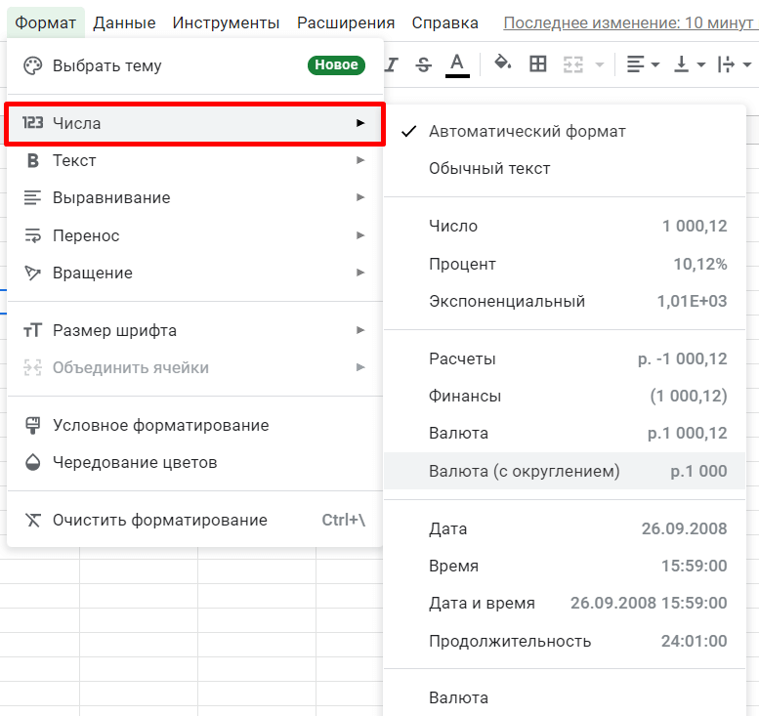Expand the Перенос submenu arrow

360,235
